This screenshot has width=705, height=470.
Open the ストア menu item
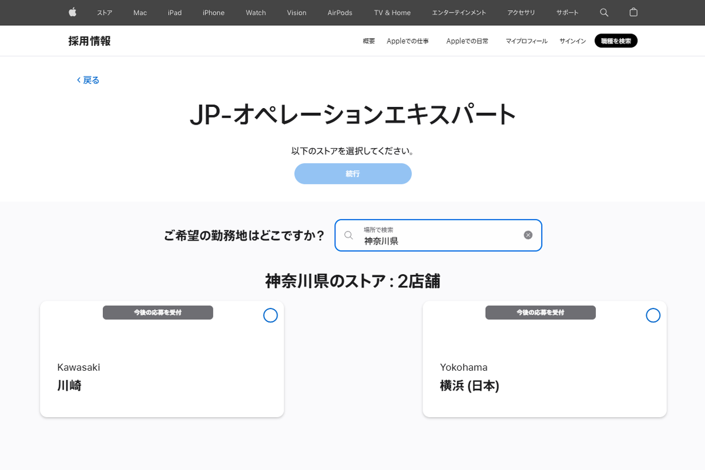(105, 12)
